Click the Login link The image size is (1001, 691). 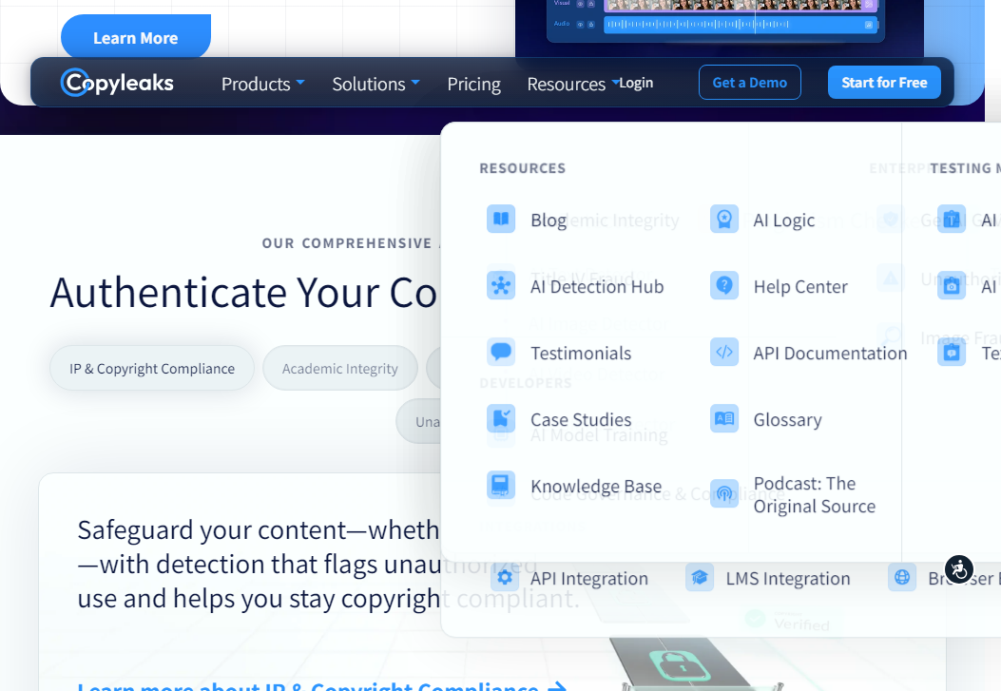click(637, 83)
